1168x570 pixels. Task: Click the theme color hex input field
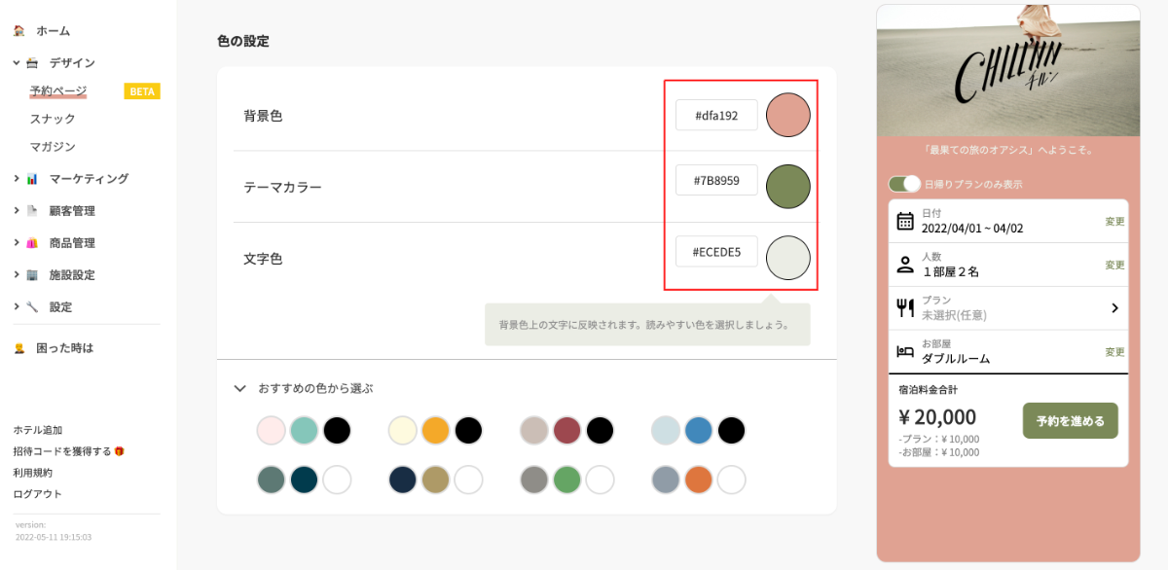point(716,181)
